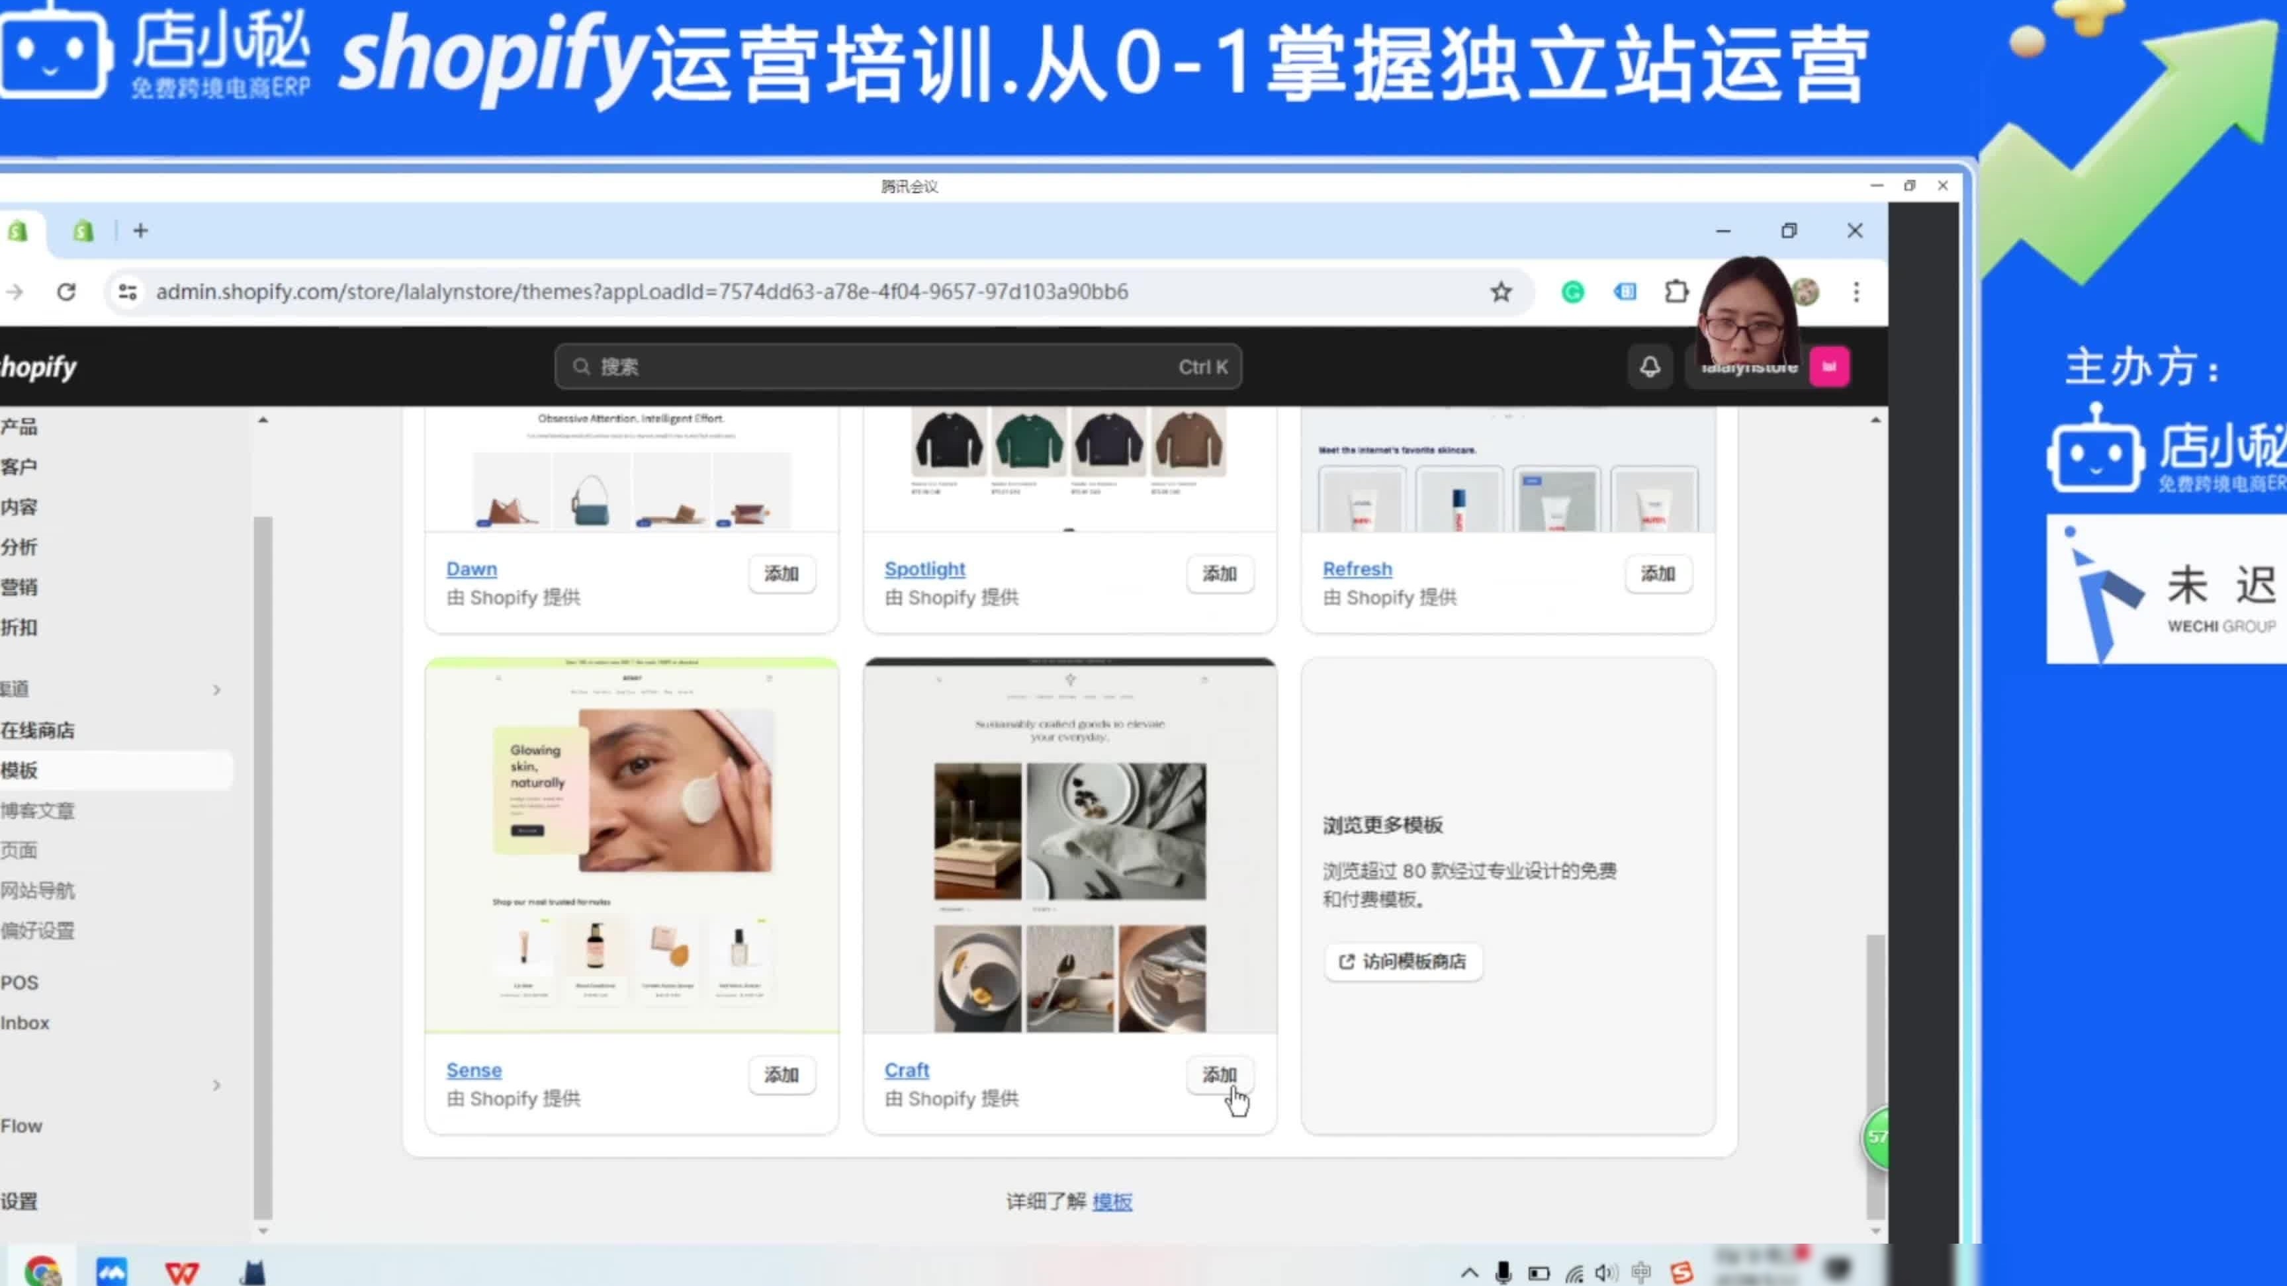Open the 折扣 sidebar item
The width and height of the screenshot is (2287, 1286).
pos(20,628)
